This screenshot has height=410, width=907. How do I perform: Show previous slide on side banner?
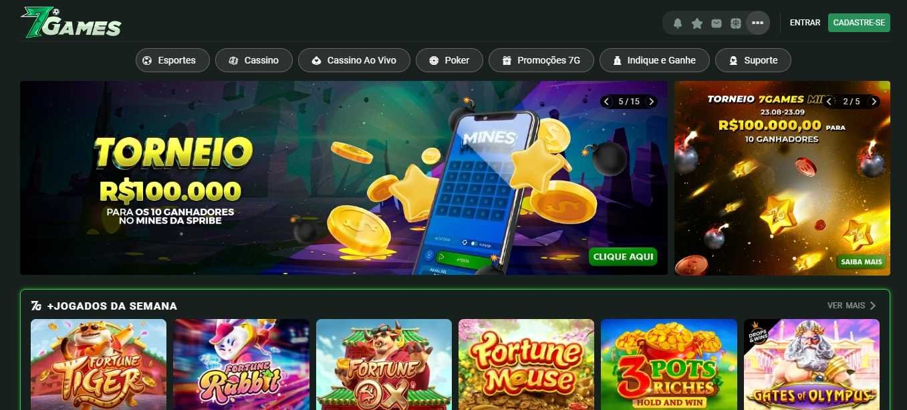click(829, 102)
